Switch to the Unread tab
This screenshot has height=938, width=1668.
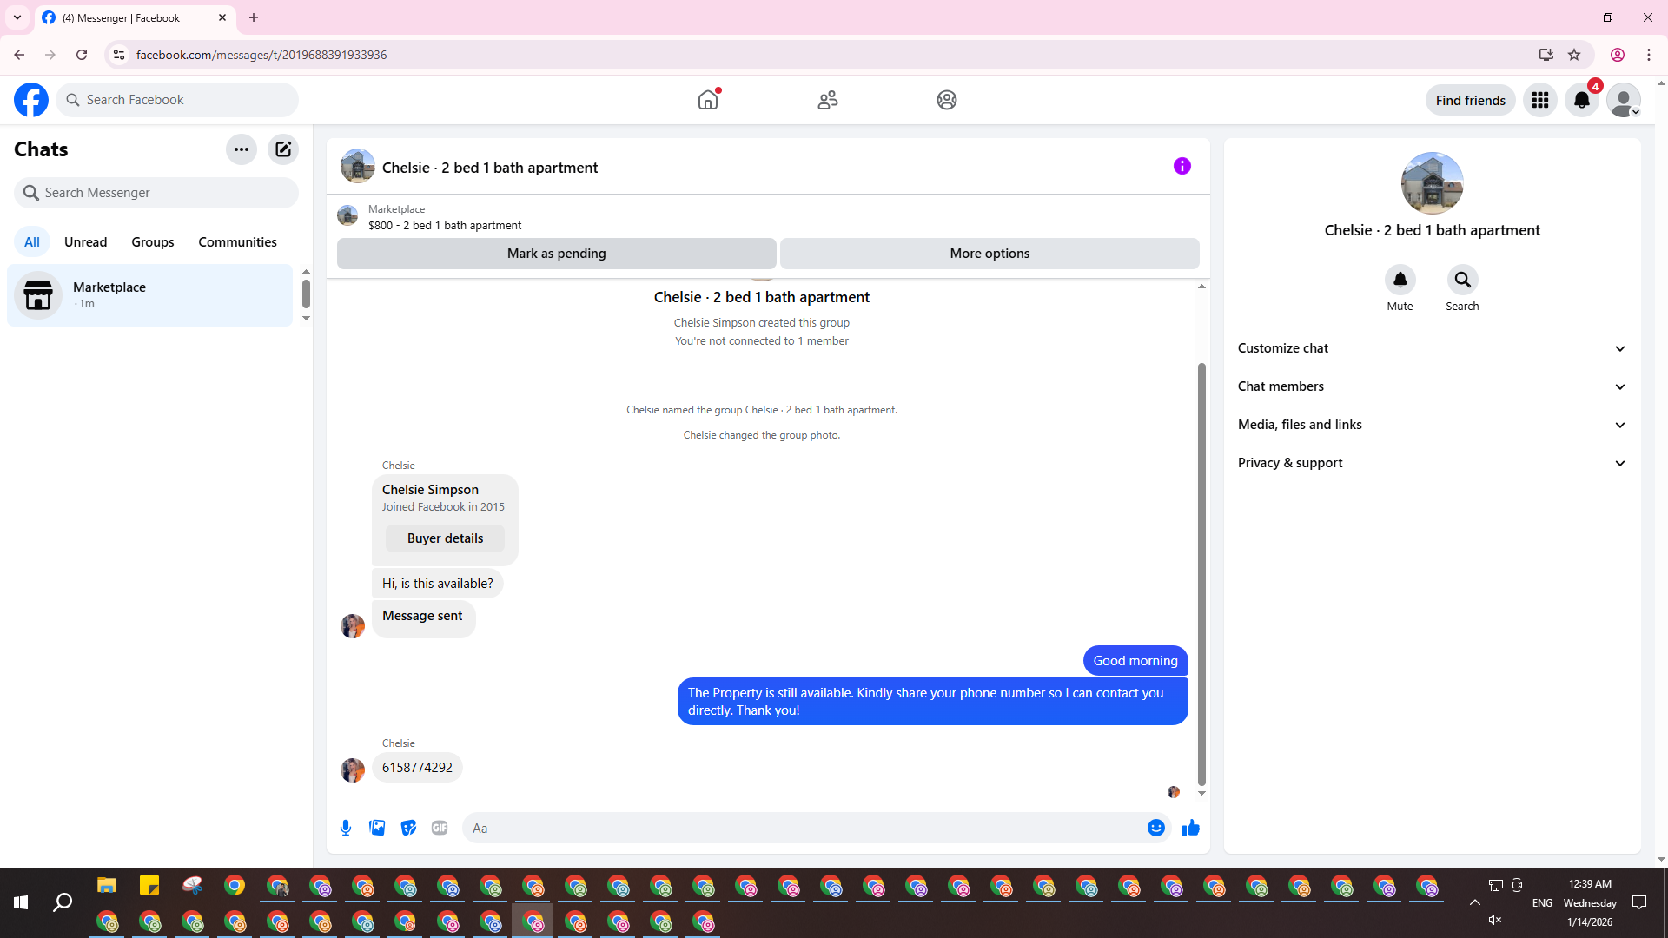point(85,242)
